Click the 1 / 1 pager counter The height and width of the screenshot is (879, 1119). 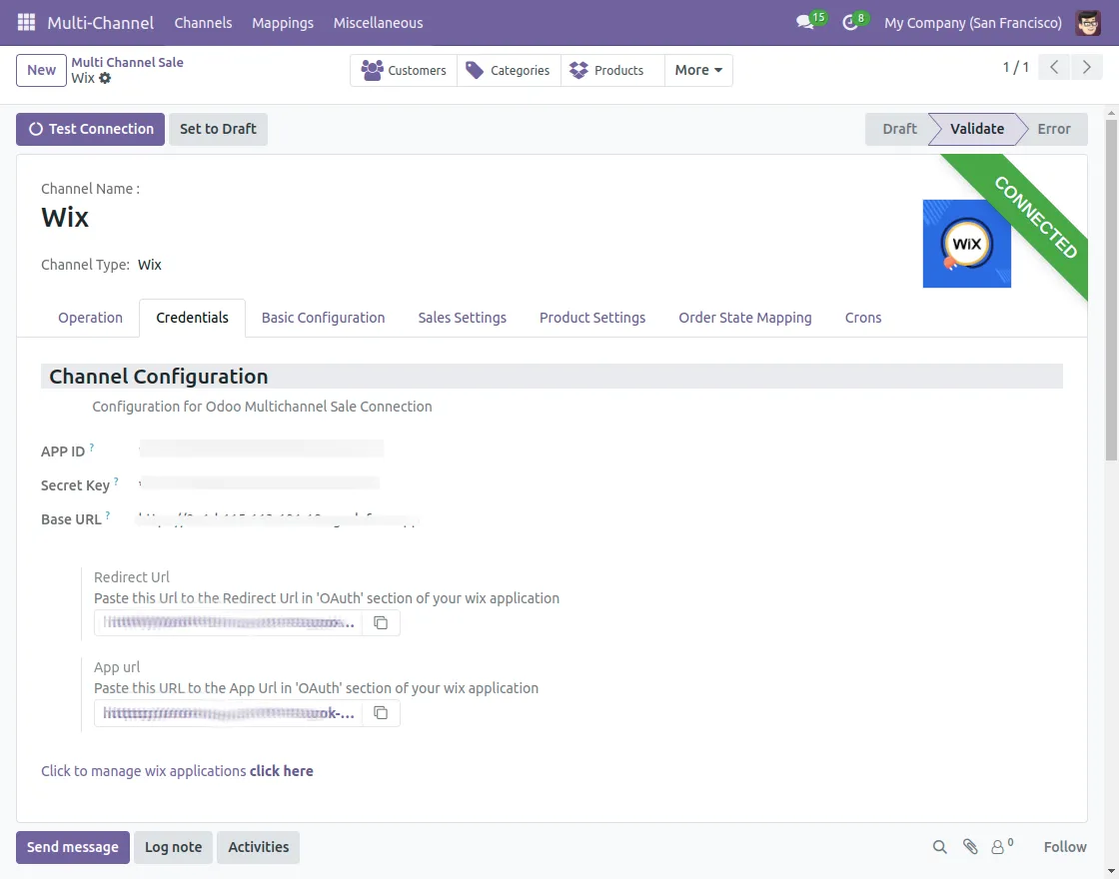(x=1015, y=67)
